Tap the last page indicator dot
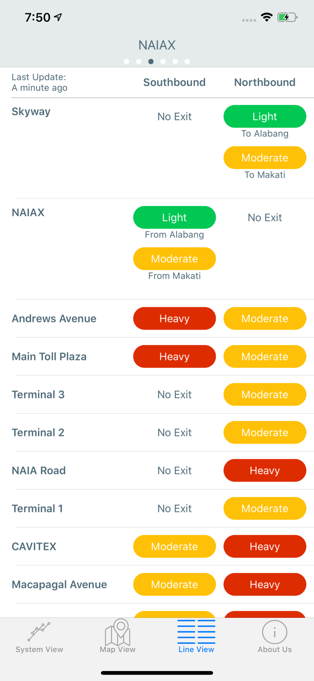The width and height of the screenshot is (314, 681). tap(188, 62)
